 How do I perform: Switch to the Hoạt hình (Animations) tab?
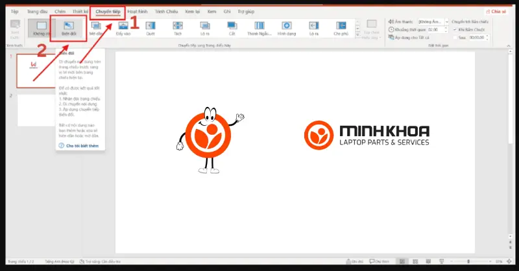tap(138, 12)
